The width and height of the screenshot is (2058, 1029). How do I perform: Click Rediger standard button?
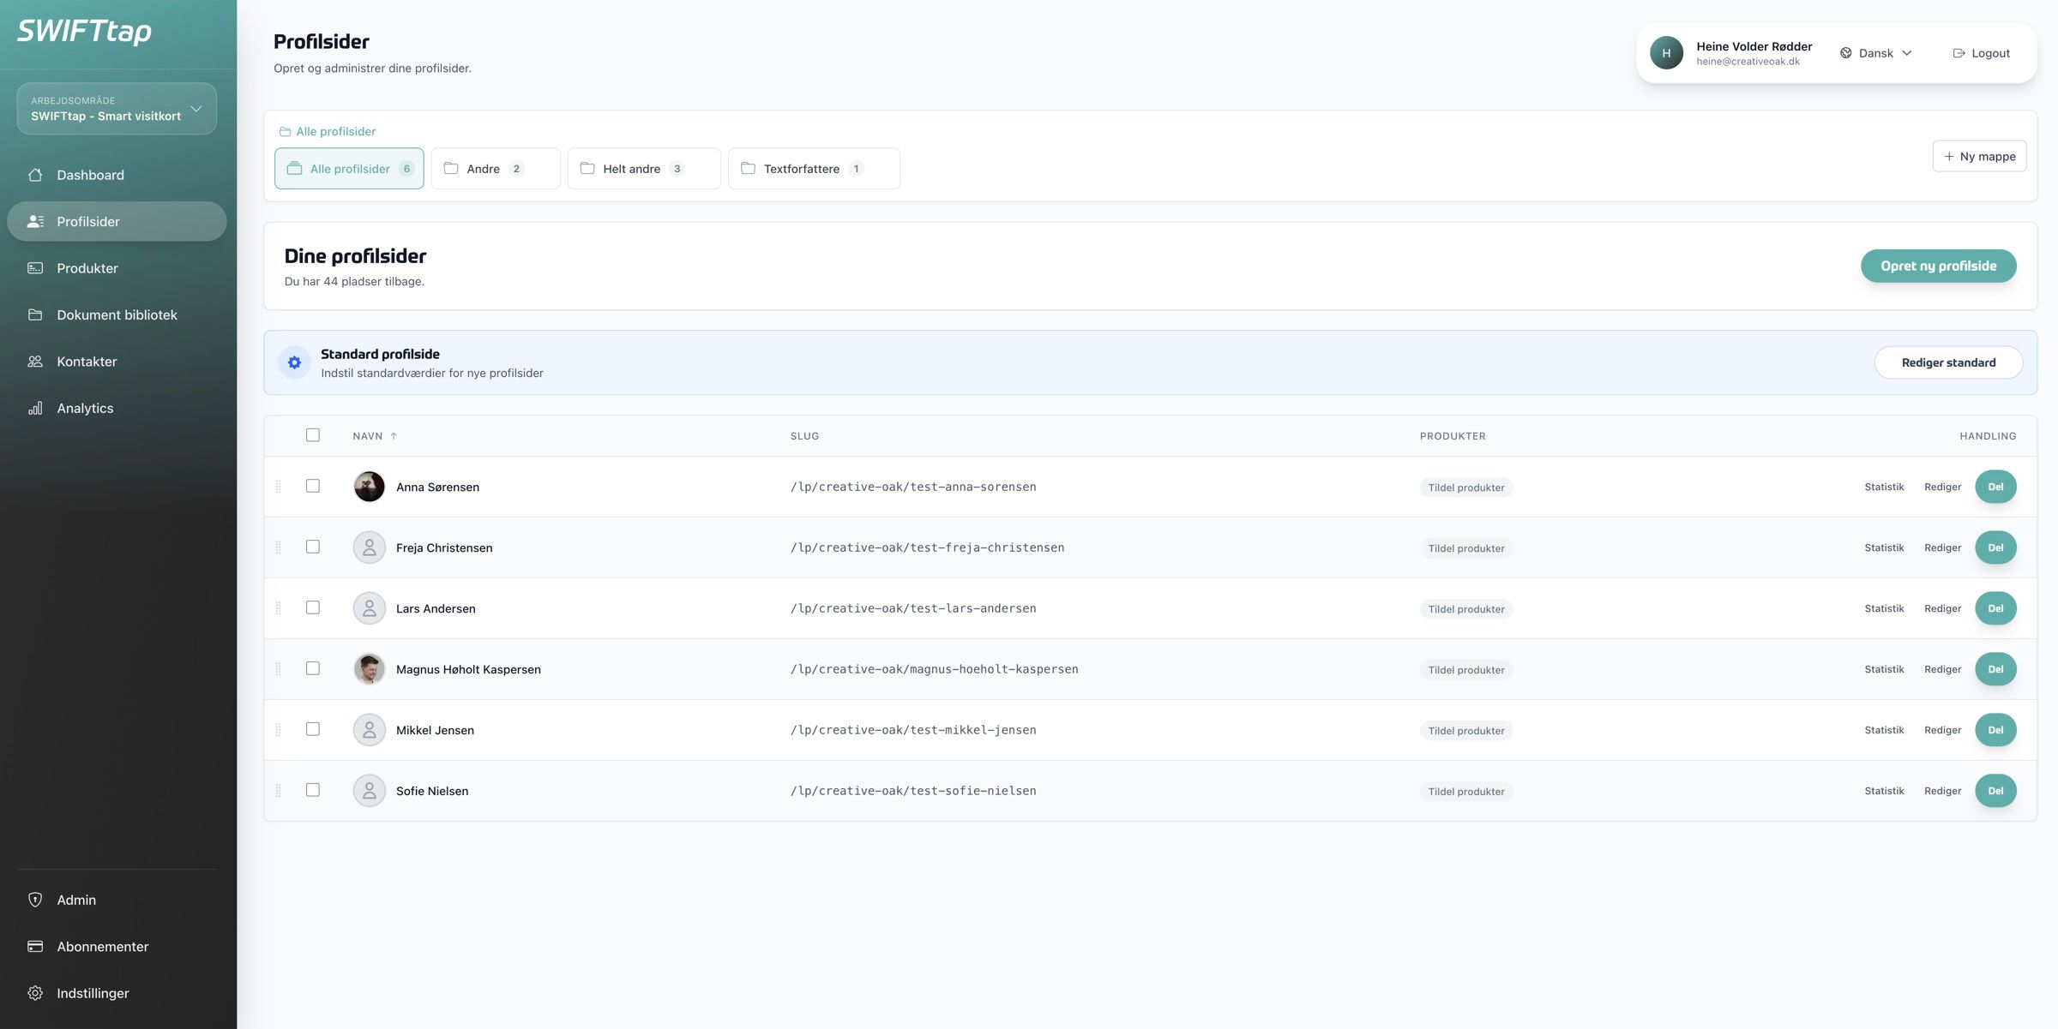click(x=1948, y=362)
